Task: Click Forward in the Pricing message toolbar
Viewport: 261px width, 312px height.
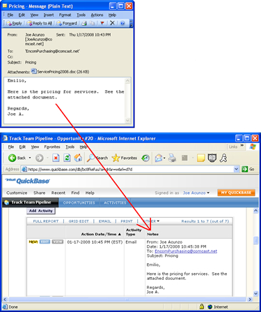Action: click(x=67, y=23)
